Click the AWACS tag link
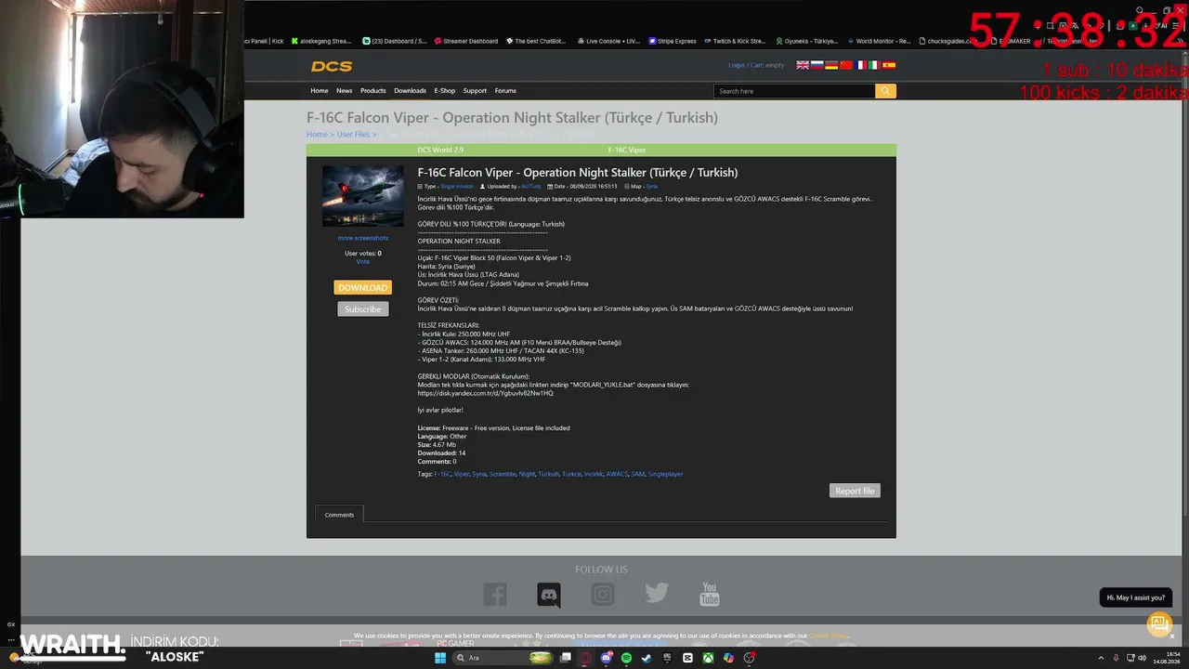This screenshot has height=669, width=1189. (x=617, y=475)
